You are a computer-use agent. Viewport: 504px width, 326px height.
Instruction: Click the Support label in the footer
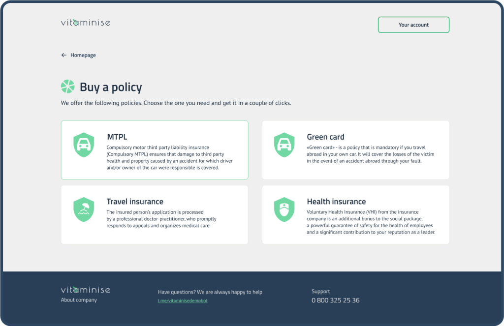[x=320, y=291]
